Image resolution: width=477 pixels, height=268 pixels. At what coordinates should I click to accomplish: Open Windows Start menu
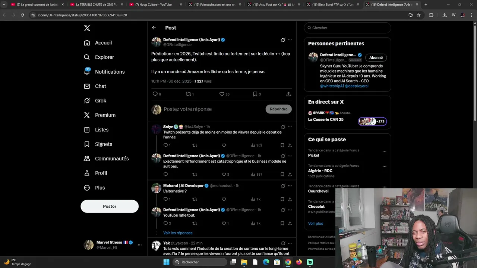coord(166,262)
